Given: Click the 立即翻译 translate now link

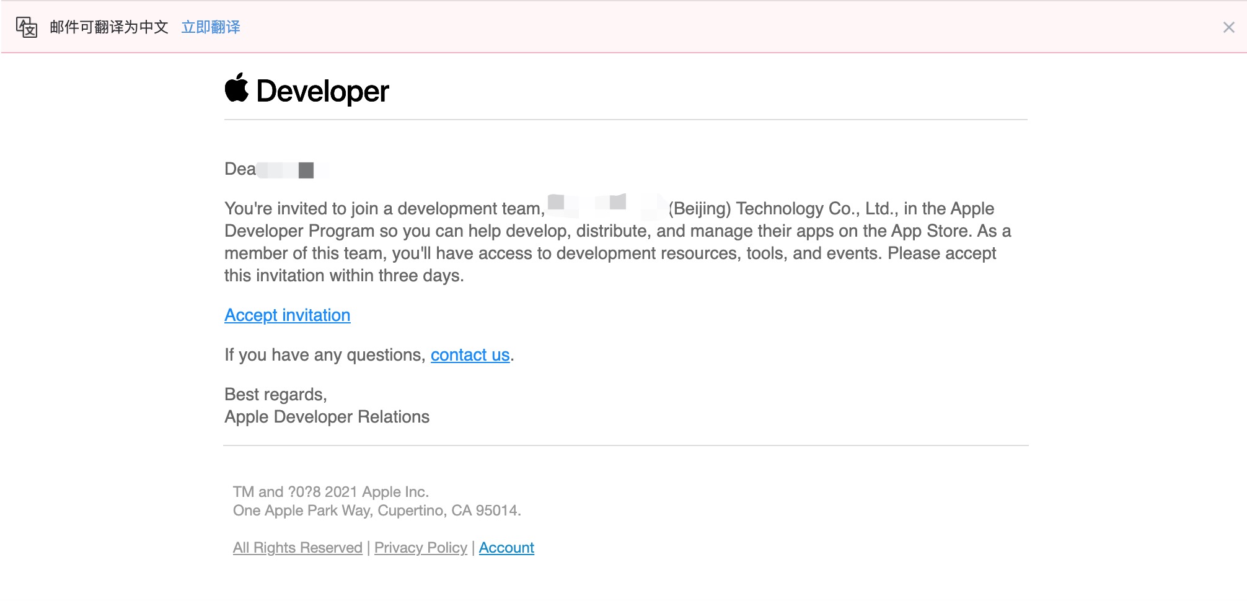Looking at the screenshot, I should (x=211, y=27).
